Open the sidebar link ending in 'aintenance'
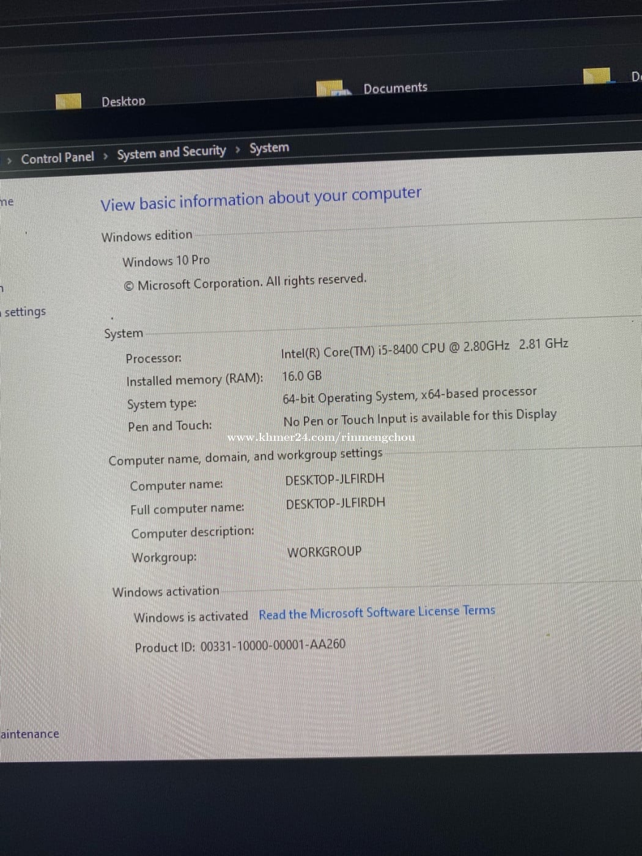642x856 pixels. pos(29,734)
